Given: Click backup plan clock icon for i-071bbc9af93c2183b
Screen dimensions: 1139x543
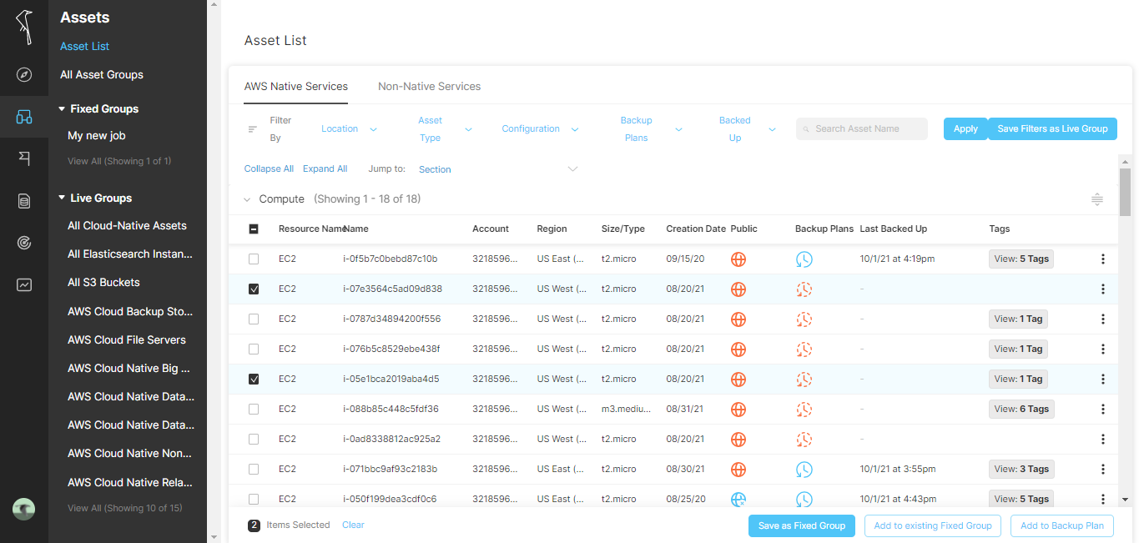Looking at the screenshot, I should pyautogui.click(x=804, y=470).
